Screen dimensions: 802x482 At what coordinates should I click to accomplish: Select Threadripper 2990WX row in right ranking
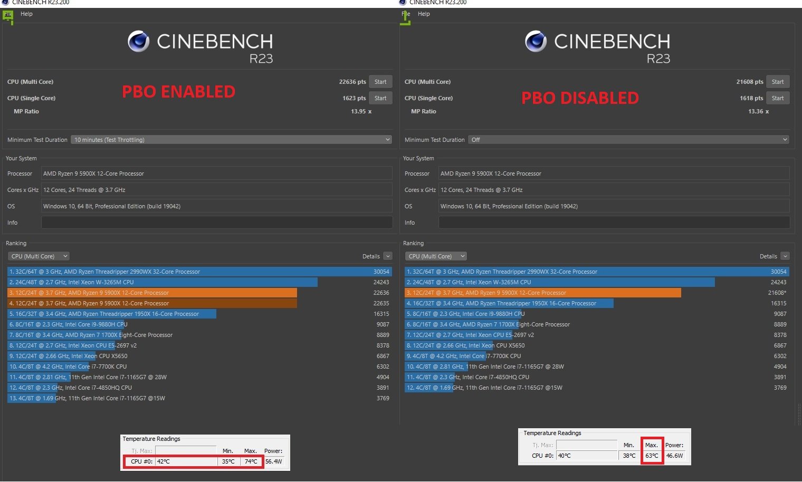click(x=597, y=272)
